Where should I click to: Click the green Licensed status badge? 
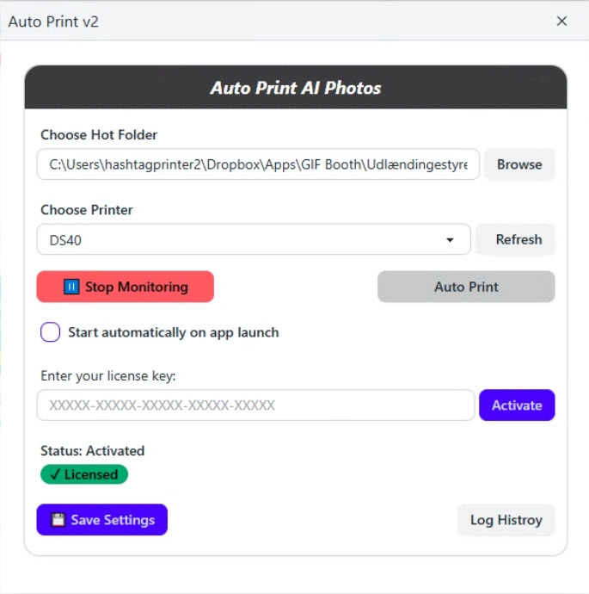(84, 474)
